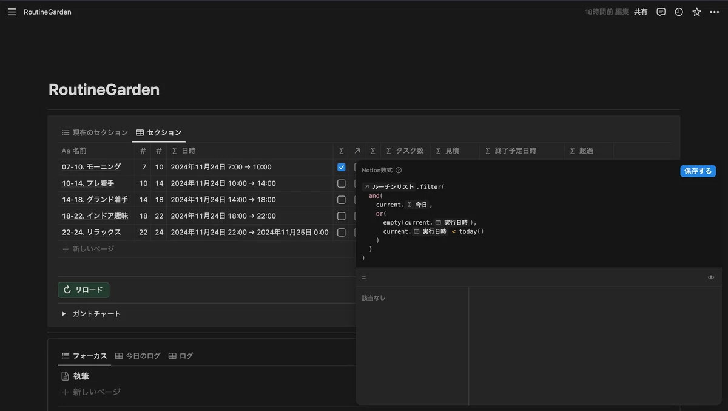Switch to 今日のログ tab
The image size is (728, 411).
[138, 356]
